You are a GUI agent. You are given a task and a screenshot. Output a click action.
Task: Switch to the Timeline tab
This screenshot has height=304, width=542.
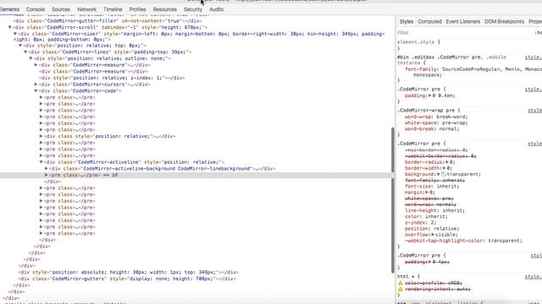point(113,9)
